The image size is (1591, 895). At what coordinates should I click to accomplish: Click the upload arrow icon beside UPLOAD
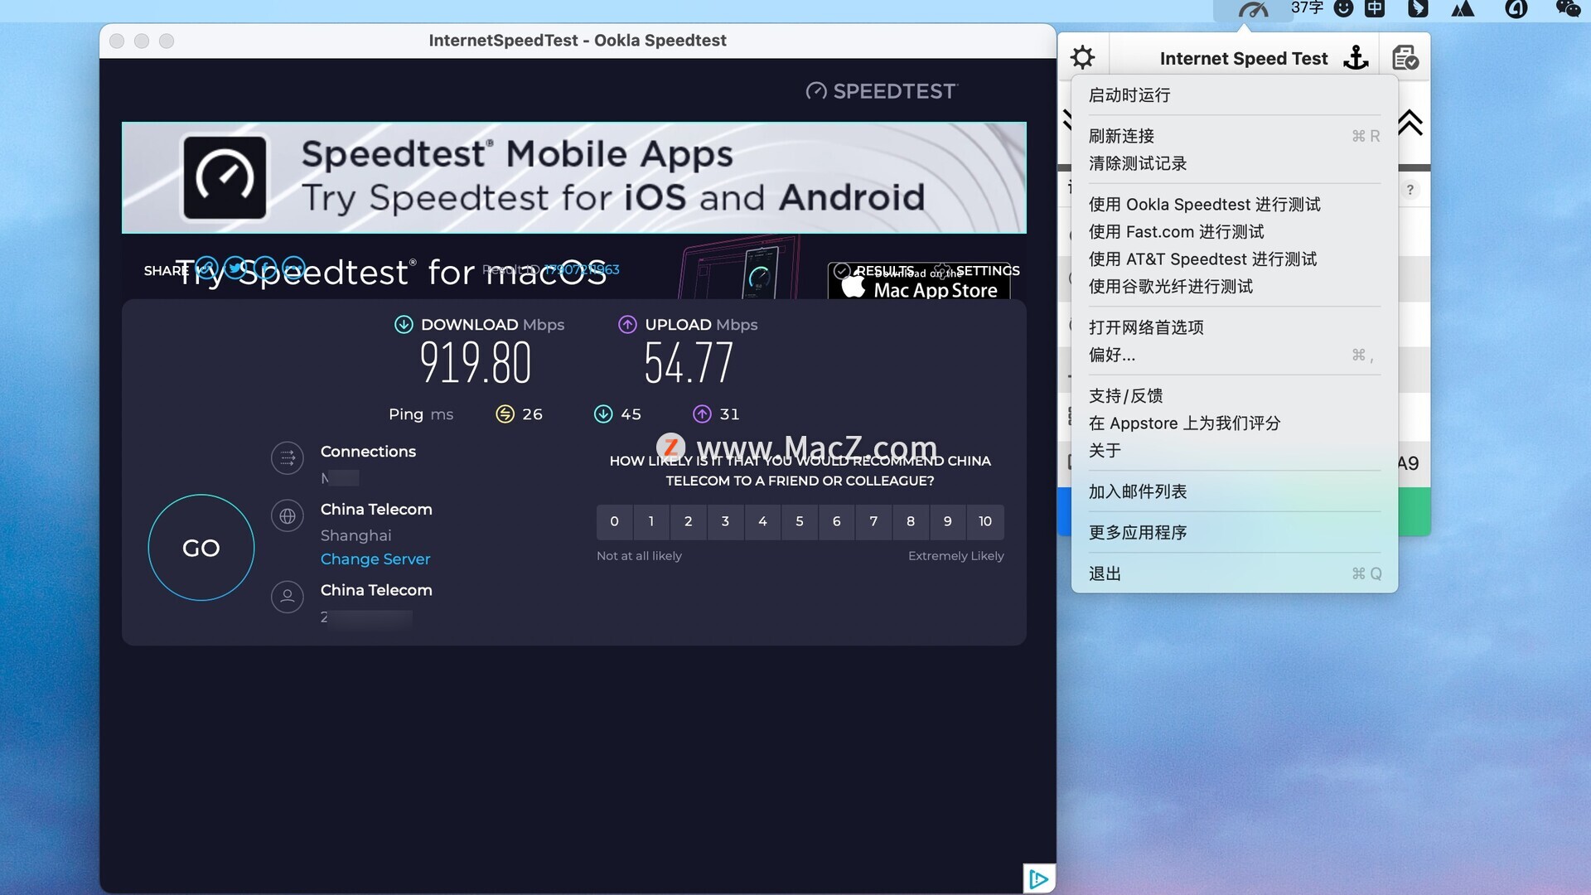pos(627,325)
